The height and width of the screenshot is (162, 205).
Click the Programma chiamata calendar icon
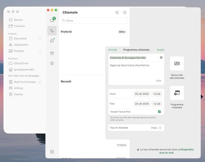coord(177,93)
